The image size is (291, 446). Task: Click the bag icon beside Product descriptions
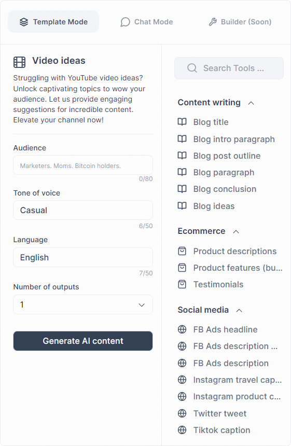[182, 251]
